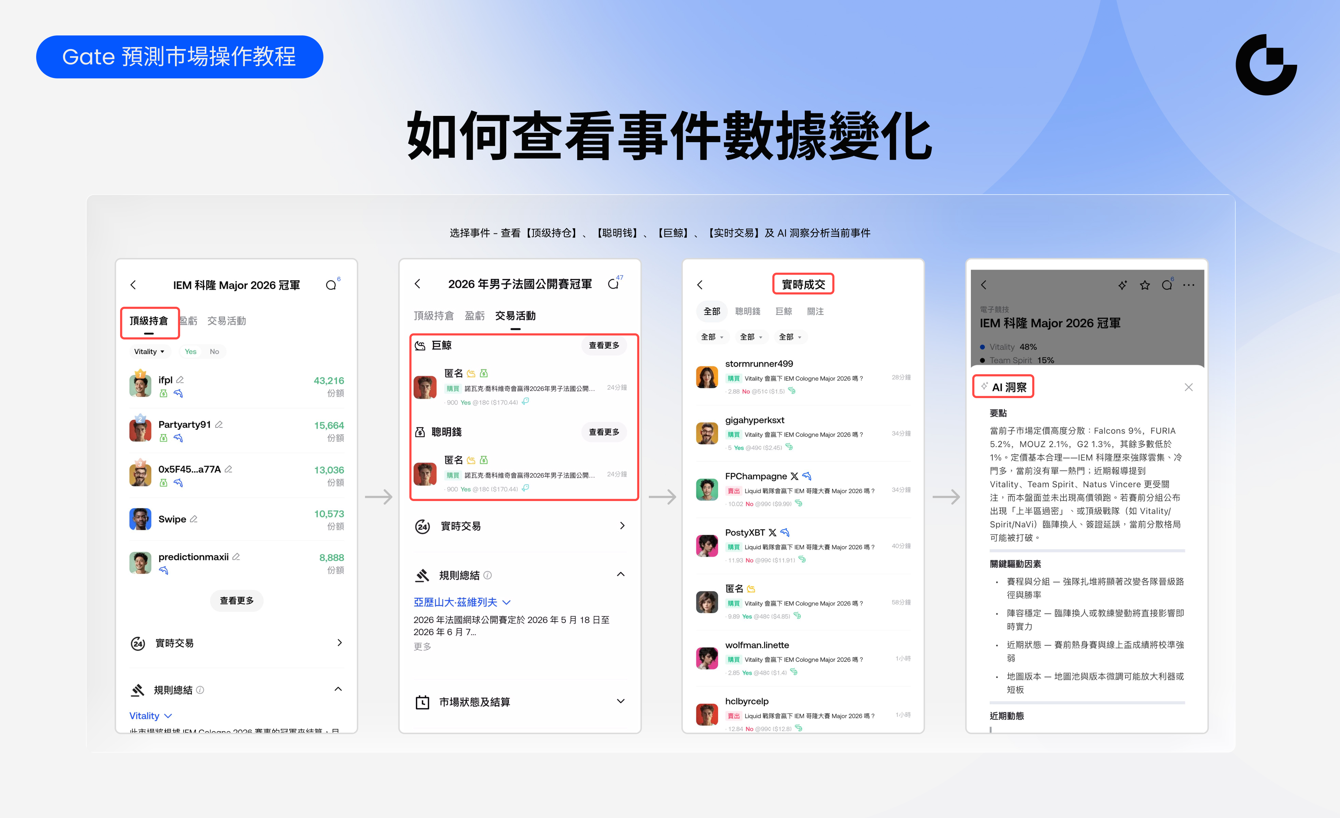Click the 8,888 share count

tap(332, 558)
